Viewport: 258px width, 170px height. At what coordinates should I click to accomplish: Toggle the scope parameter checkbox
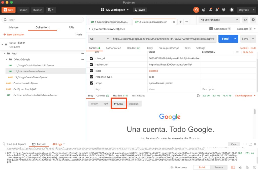click(91, 83)
